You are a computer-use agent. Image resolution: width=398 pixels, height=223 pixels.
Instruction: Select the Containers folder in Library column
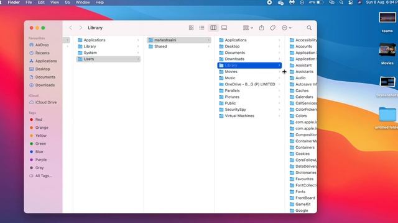click(x=303, y=147)
